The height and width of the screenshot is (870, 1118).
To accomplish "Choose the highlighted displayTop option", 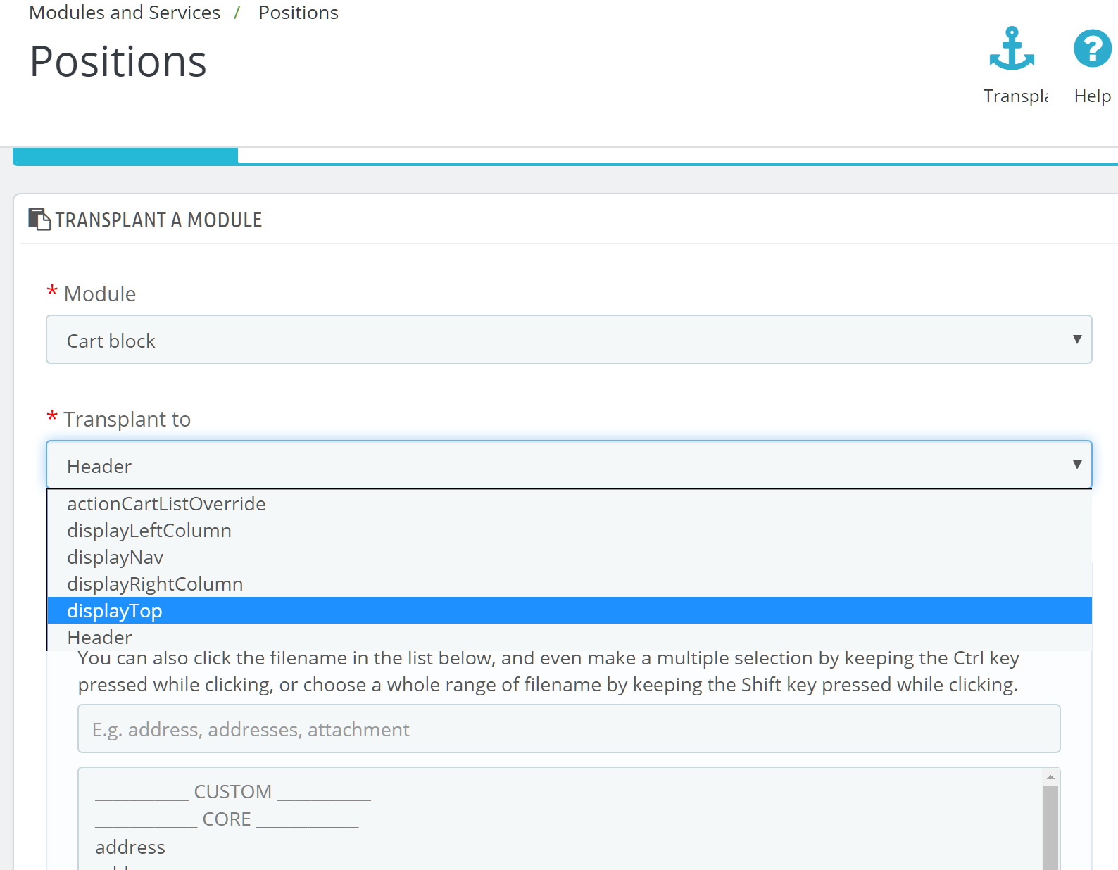I will pyautogui.click(x=569, y=611).
